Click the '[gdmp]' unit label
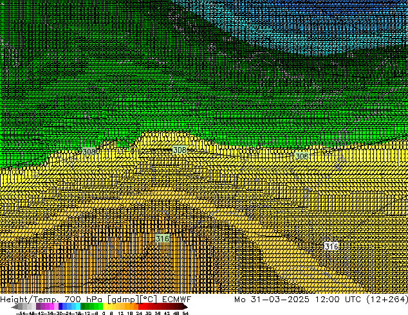408x315 pixels. click(x=124, y=300)
